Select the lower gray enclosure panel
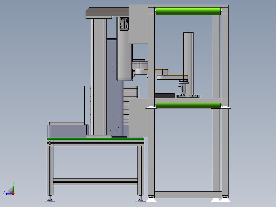 click(x=138, y=118)
